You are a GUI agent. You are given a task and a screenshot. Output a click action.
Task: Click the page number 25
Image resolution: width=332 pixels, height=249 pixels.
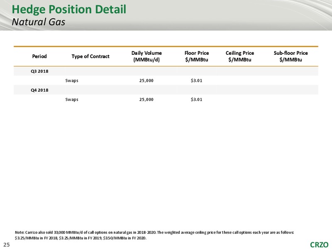(7, 245)
